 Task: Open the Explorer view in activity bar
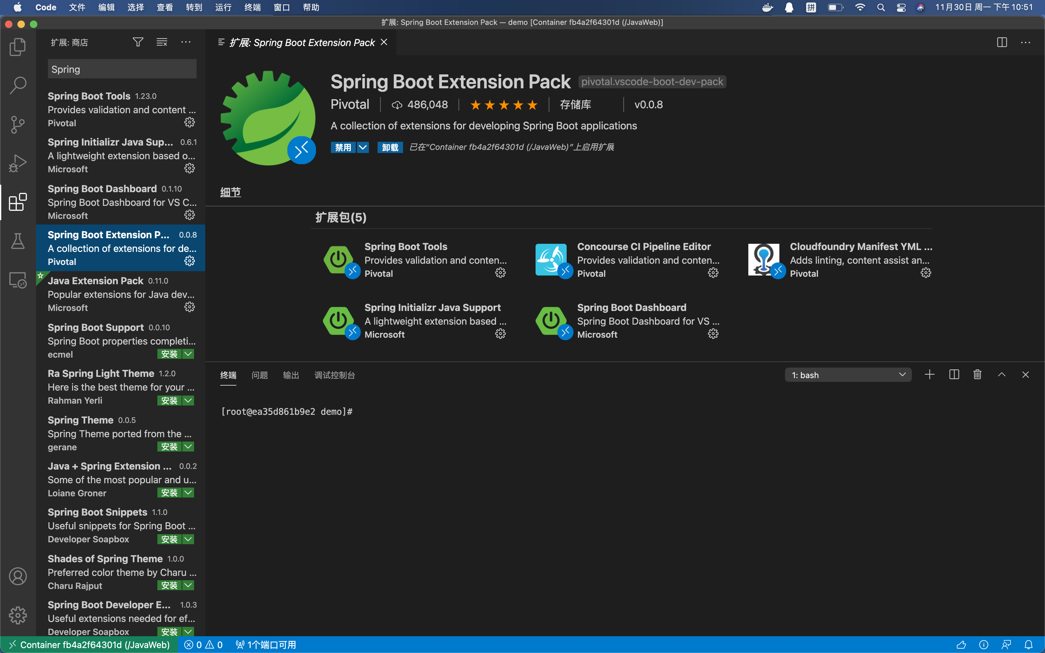[x=18, y=47]
